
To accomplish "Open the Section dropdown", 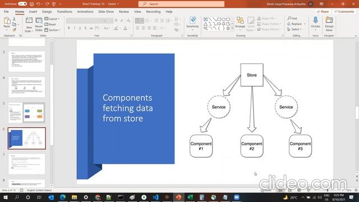I will coord(53,30).
